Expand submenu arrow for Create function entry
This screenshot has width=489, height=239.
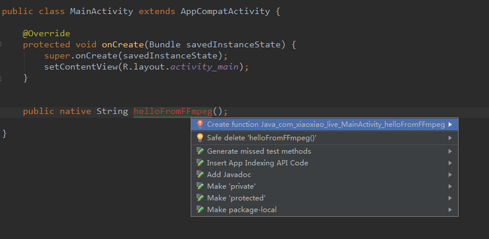coord(450,125)
